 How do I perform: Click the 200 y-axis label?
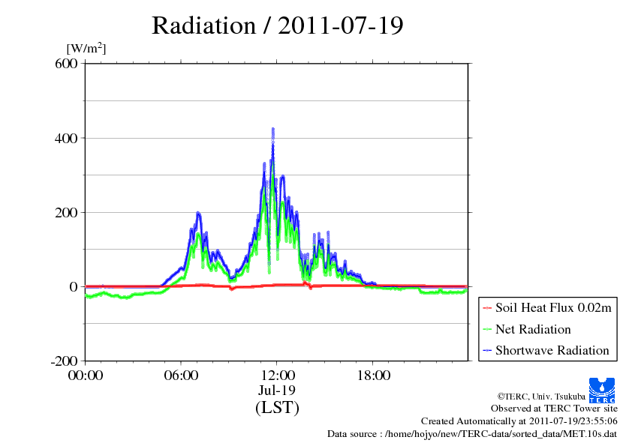click(66, 213)
